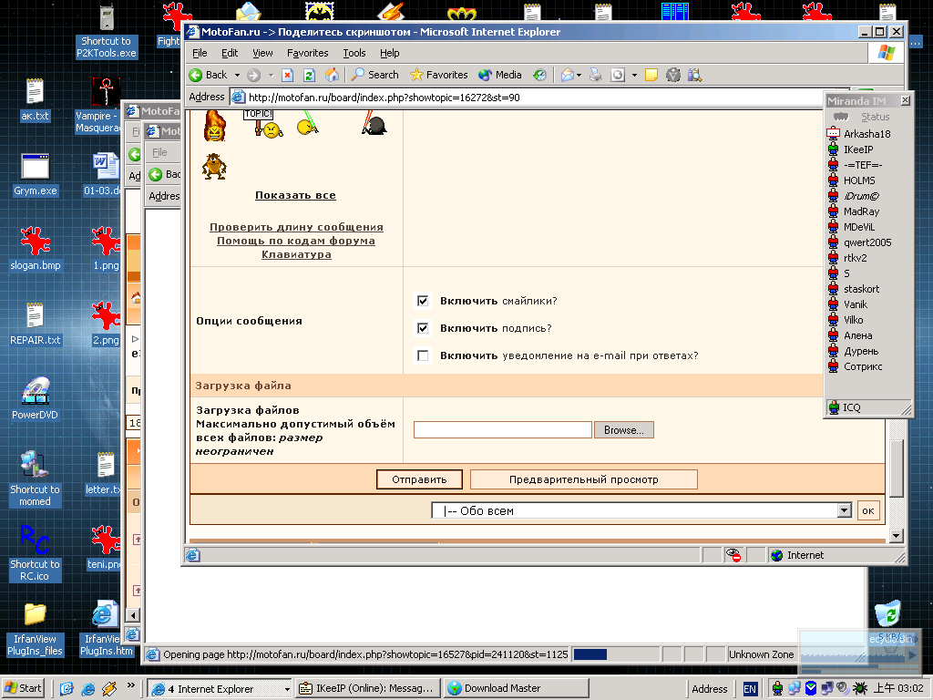Stop page loading with the red X toolbar icon
The width and height of the screenshot is (933, 700).
(287, 75)
